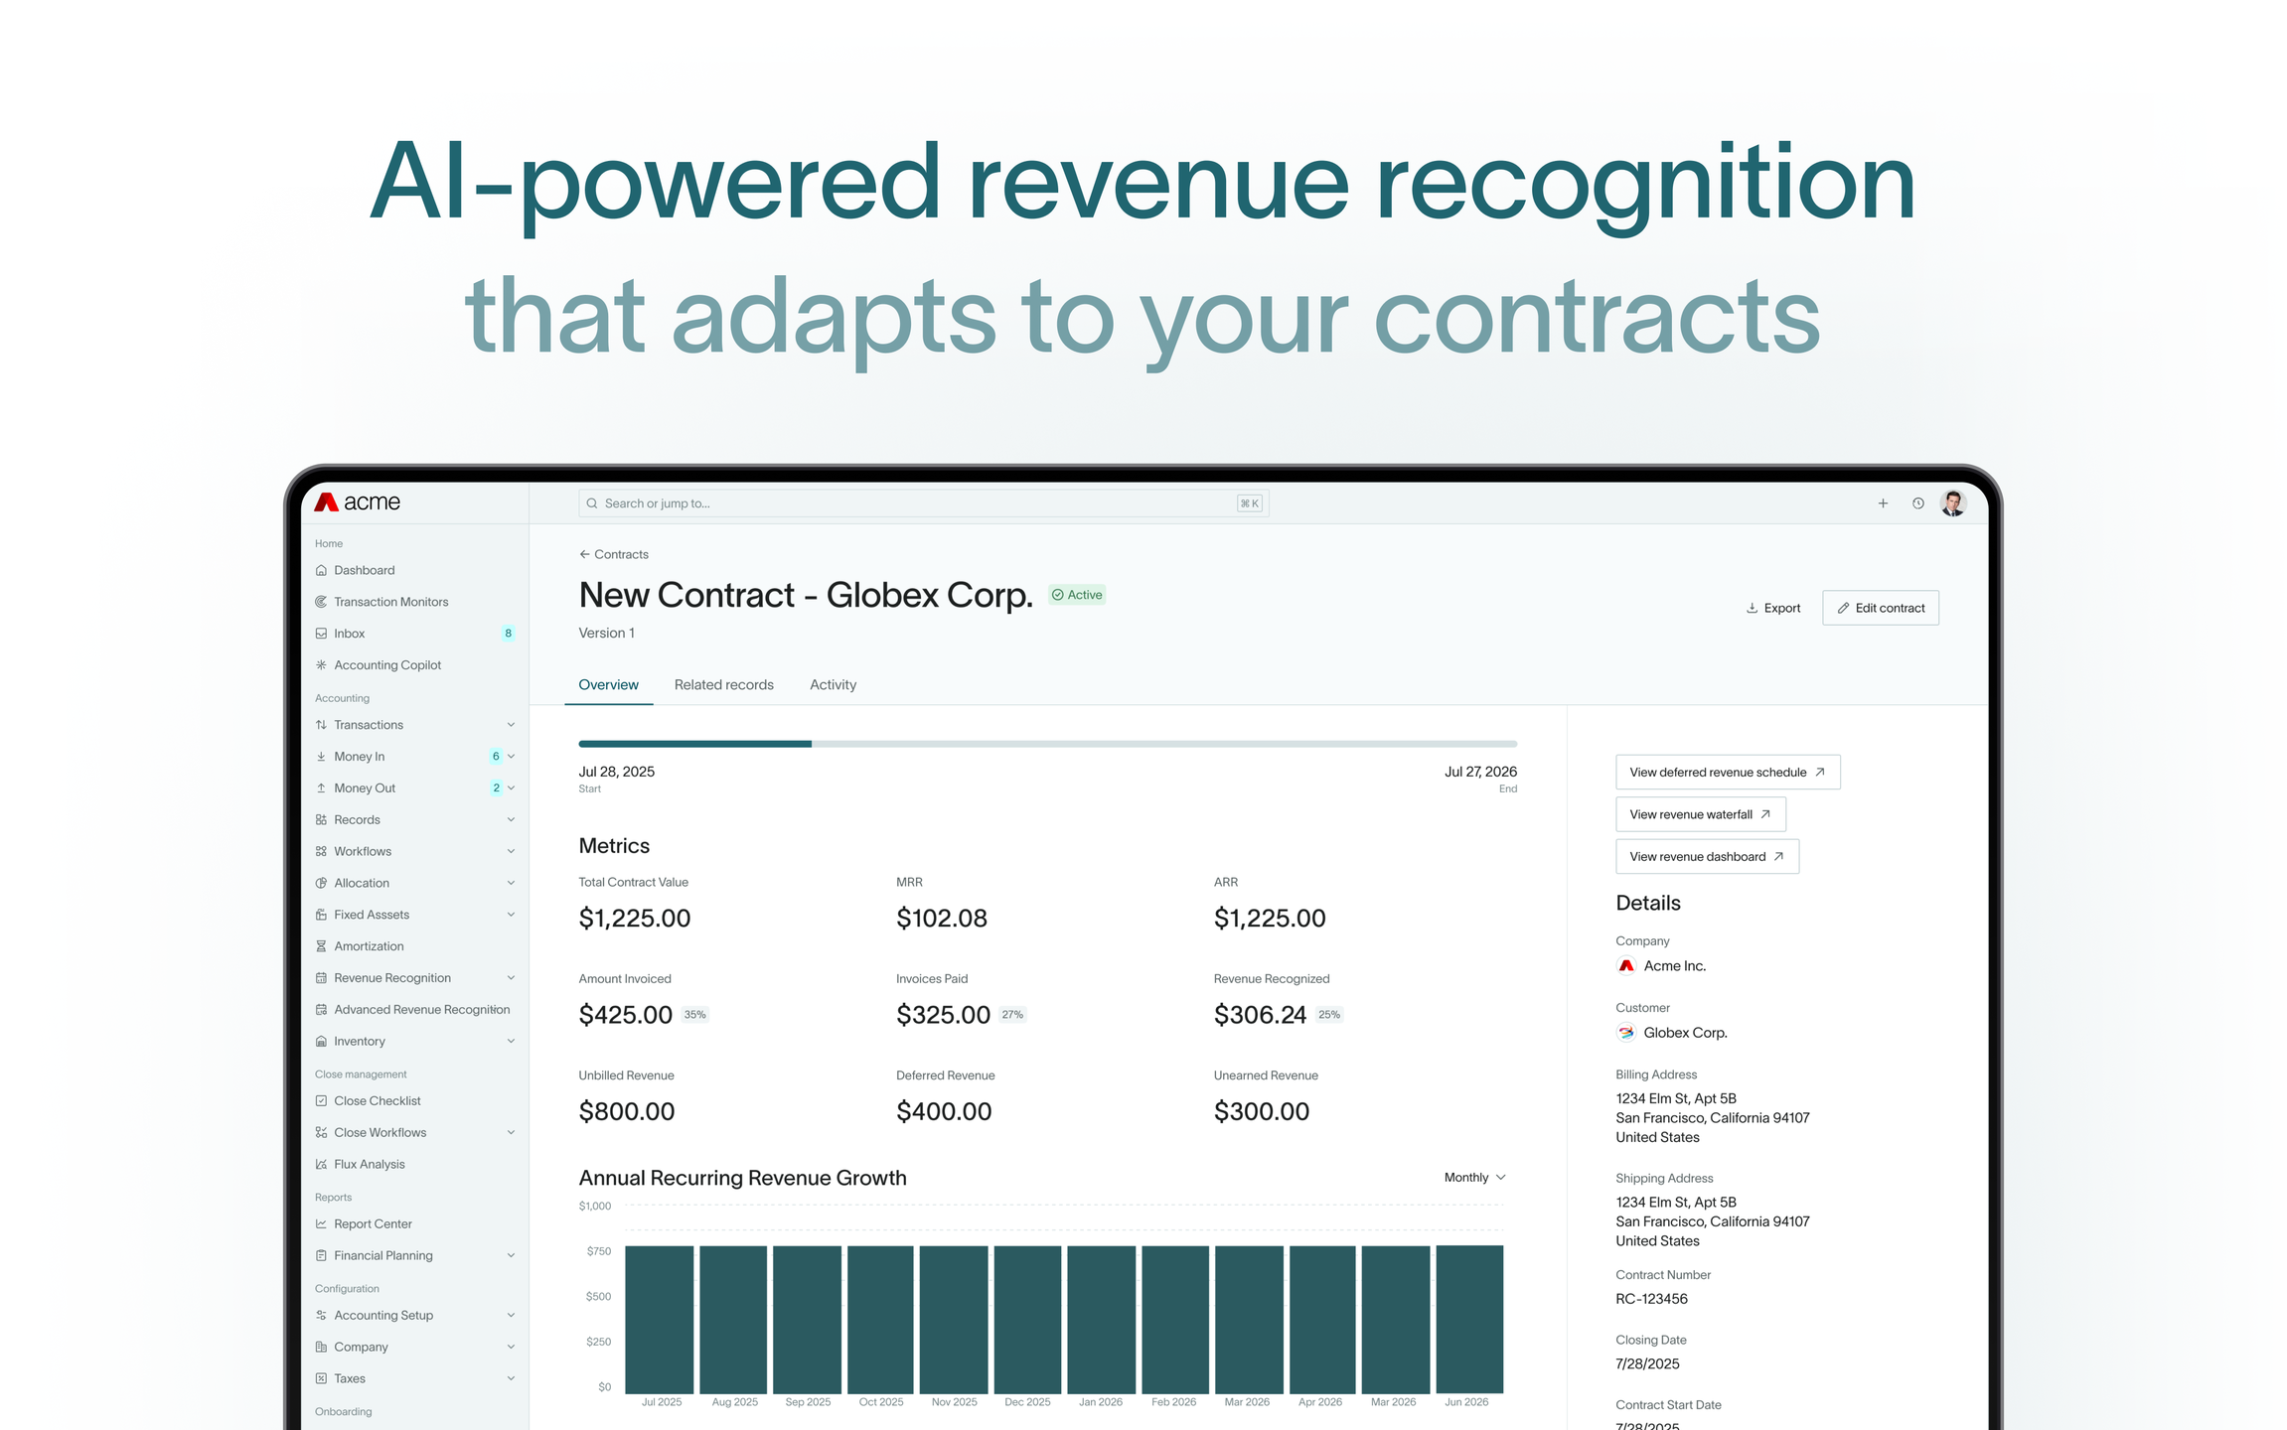Expand the Inventory chevron

tap(511, 1042)
